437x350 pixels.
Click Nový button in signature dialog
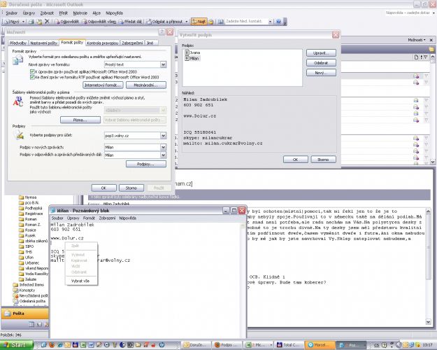pyautogui.click(x=321, y=73)
